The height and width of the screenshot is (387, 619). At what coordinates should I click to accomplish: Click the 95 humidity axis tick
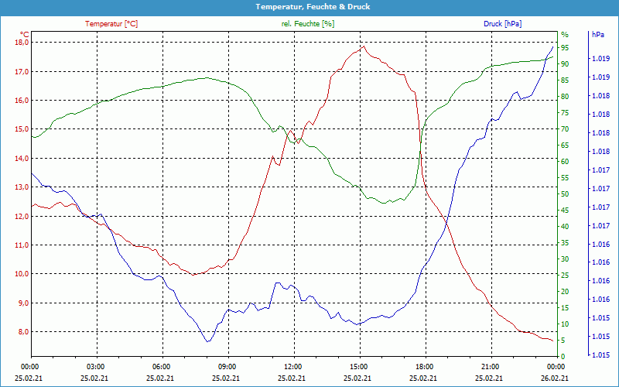pos(565,48)
